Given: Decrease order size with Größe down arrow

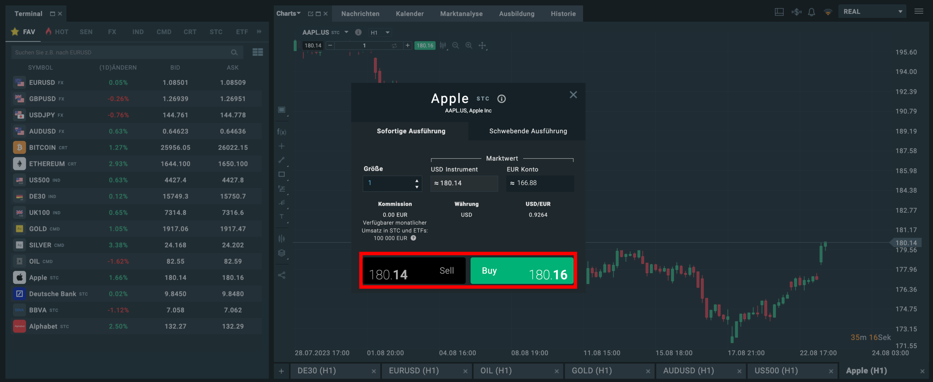Looking at the screenshot, I should 417,187.
